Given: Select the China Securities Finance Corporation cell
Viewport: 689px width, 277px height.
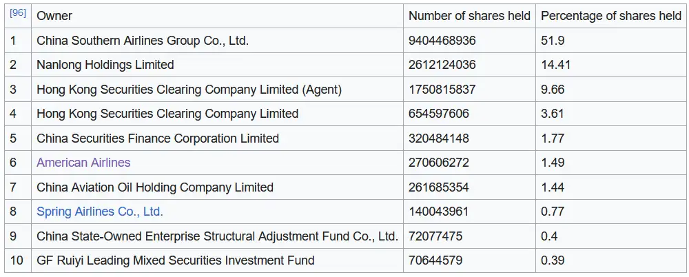Looking at the screenshot, I should 158,138.
